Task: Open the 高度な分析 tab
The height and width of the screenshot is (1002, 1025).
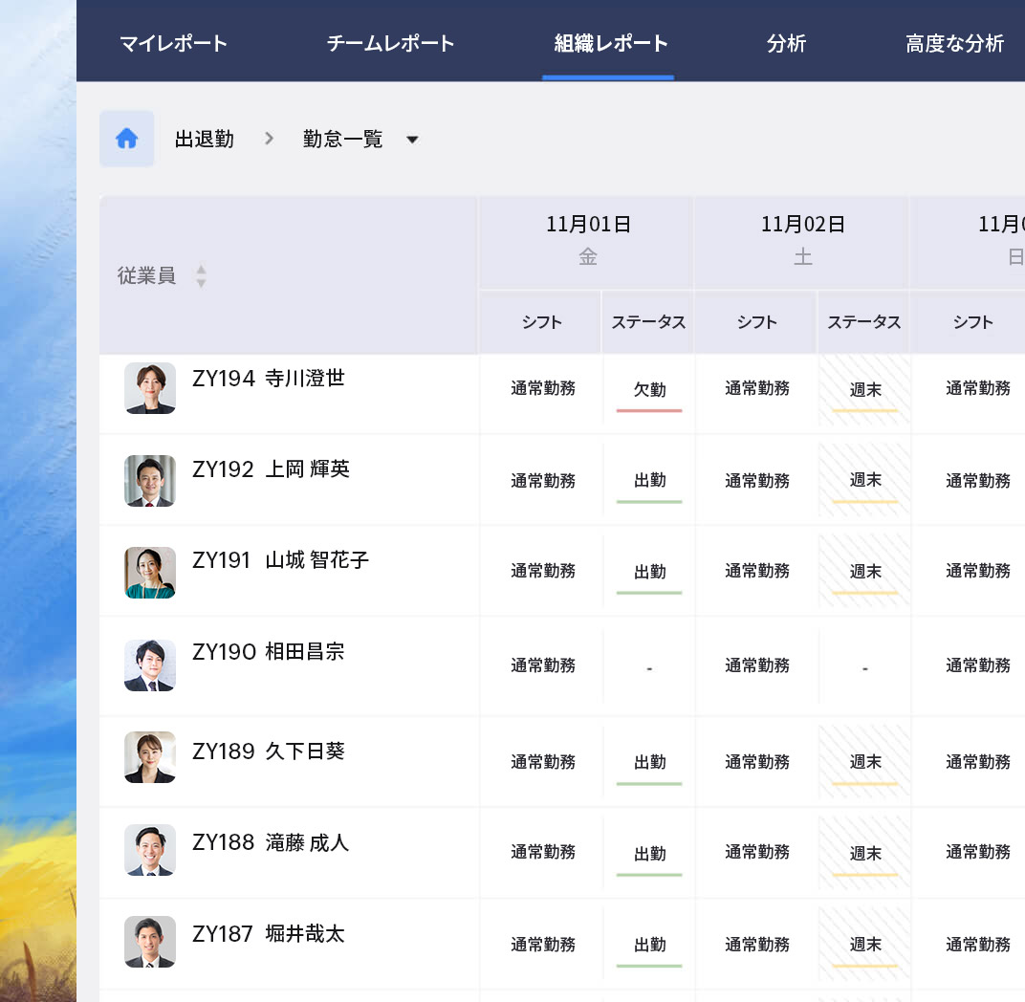Action: (x=953, y=42)
